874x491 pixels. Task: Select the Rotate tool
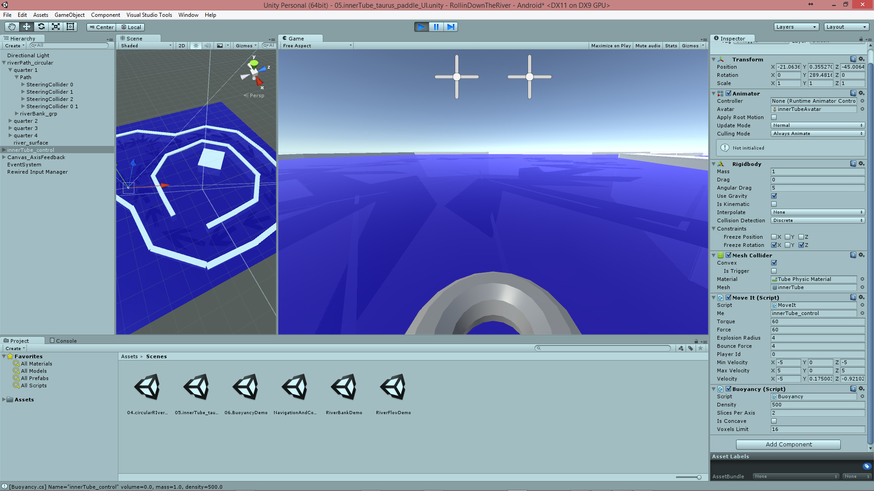coord(41,27)
